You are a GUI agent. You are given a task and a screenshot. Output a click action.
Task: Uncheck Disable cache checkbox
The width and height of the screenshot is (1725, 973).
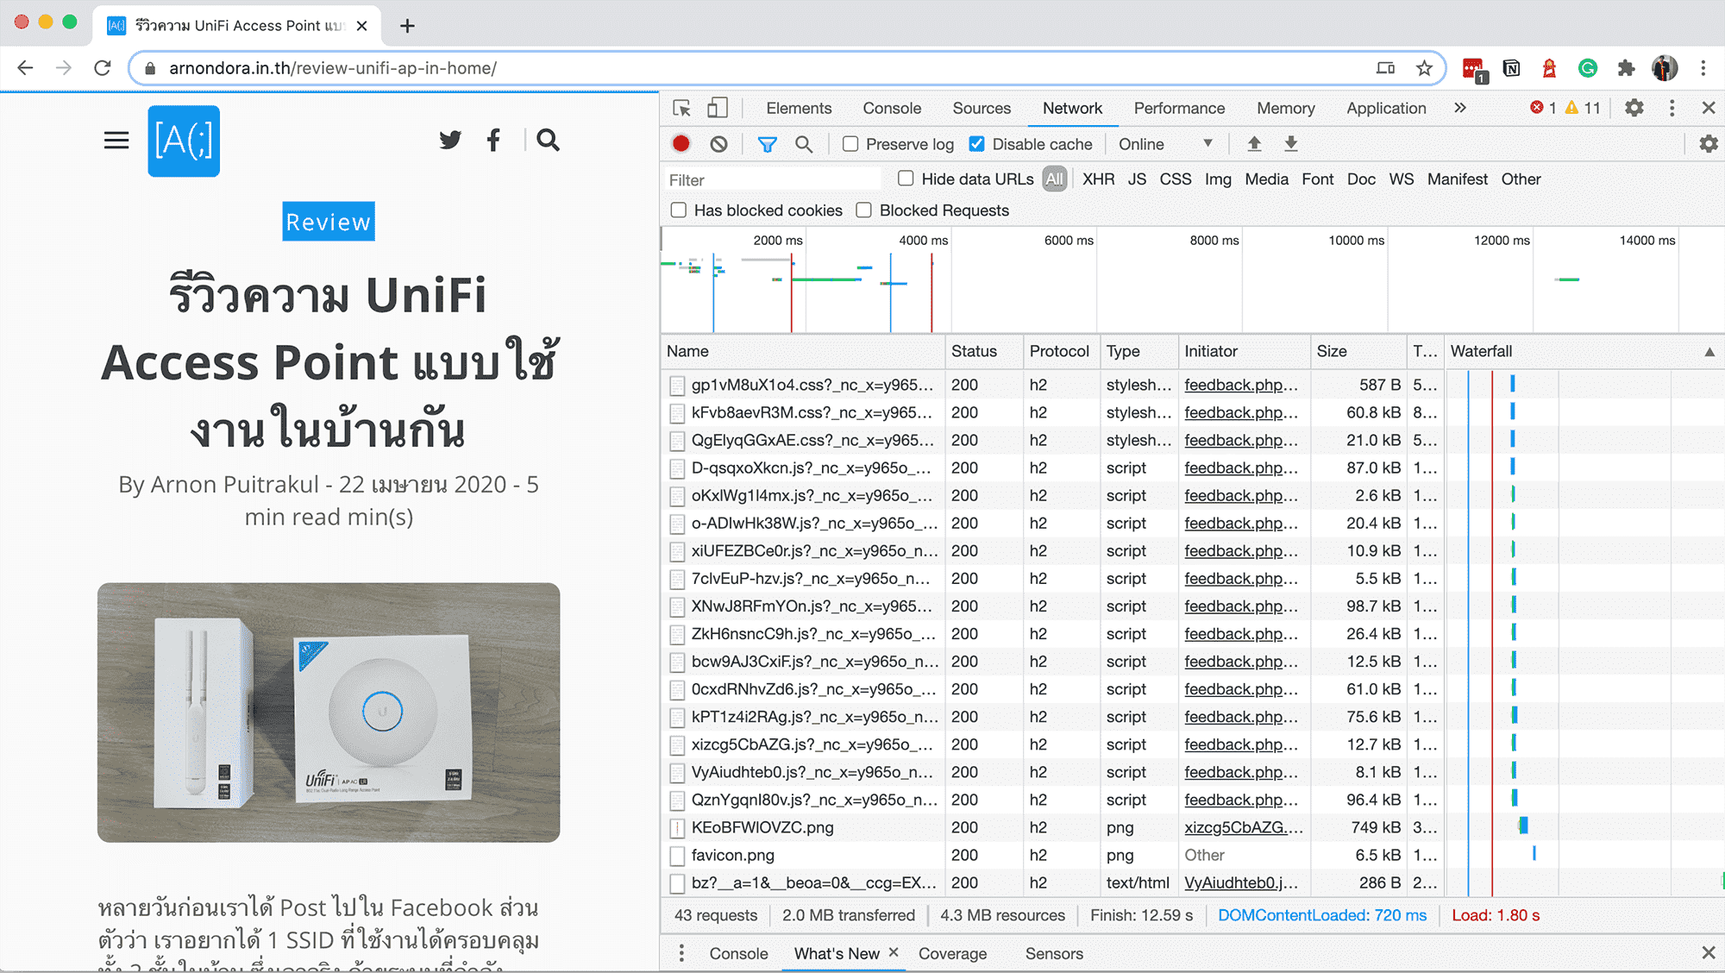click(976, 144)
